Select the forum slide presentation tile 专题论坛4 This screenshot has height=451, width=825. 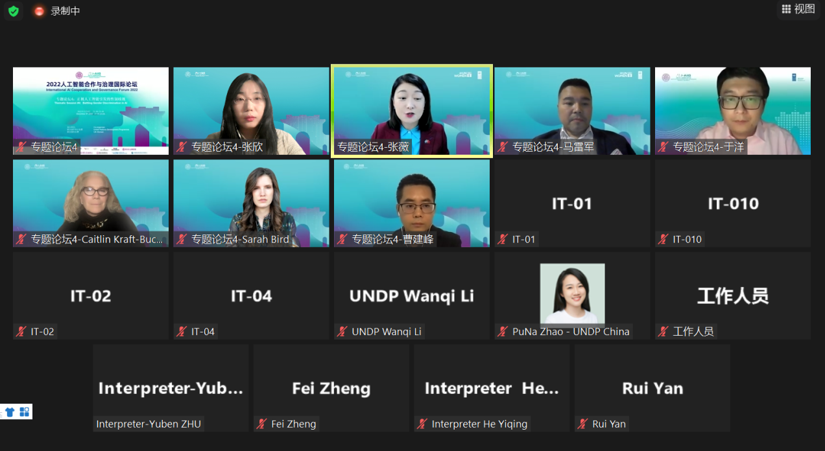coord(91,111)
